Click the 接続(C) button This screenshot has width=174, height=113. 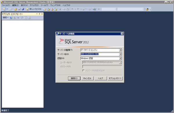tap(74, 78)
